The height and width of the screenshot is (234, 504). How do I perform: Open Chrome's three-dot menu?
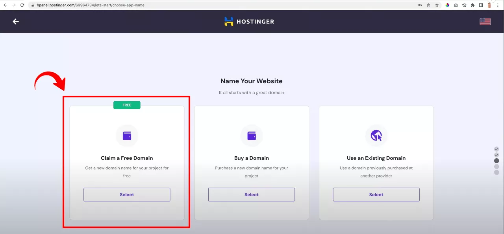497,5
